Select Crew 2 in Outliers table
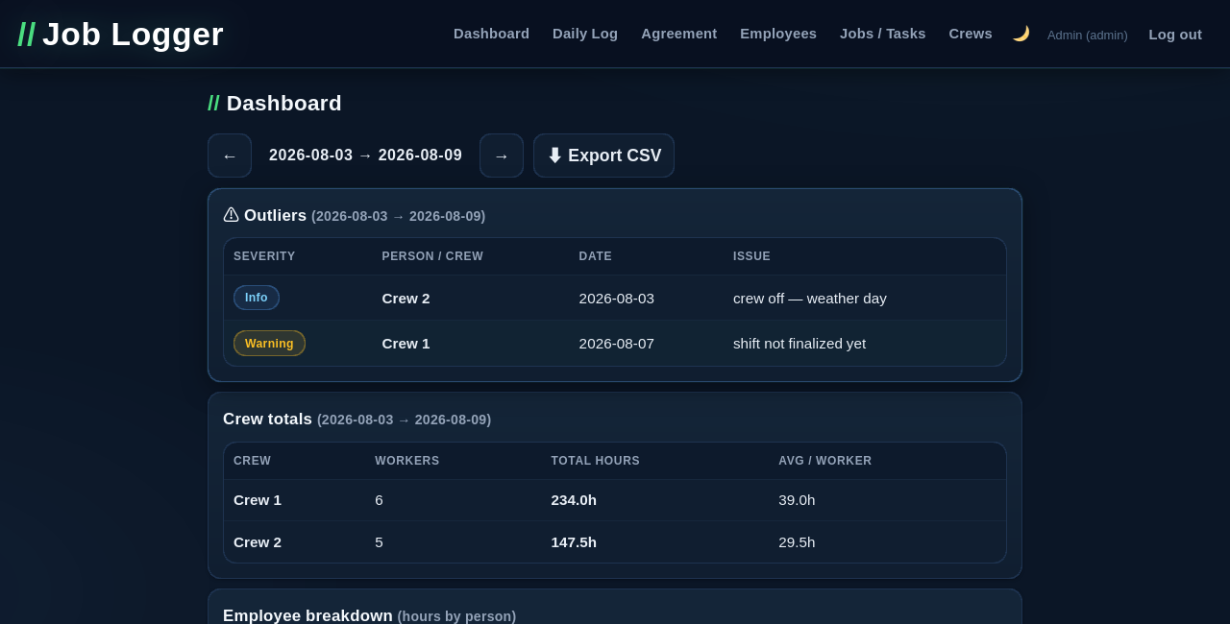The width and height of the screenshot is (1230, 624). click(x=406, y=299)
